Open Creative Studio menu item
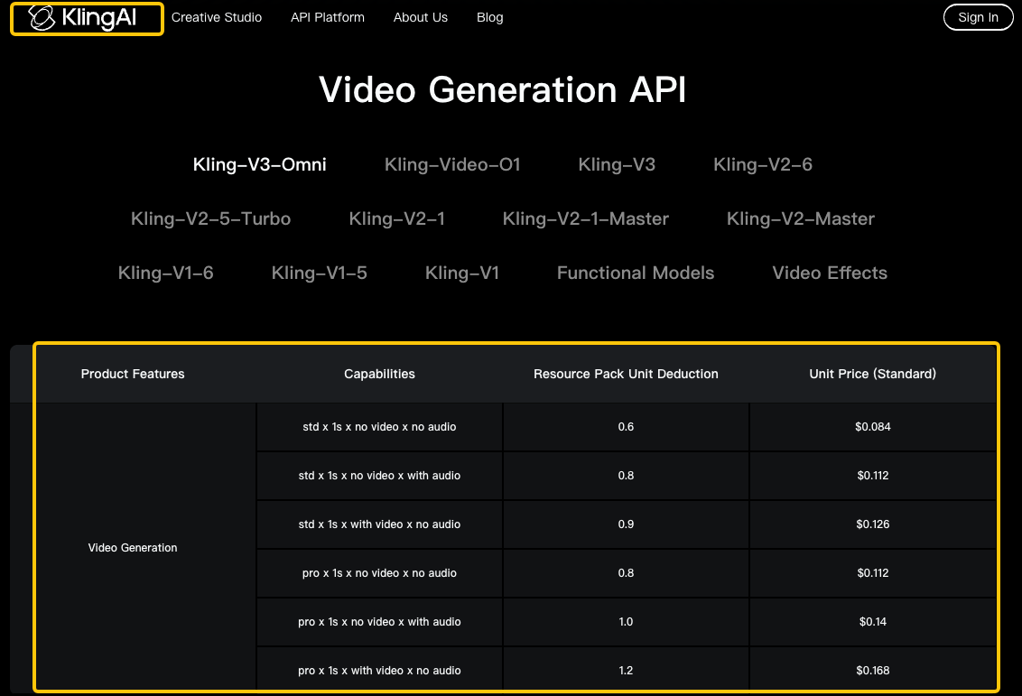 [217, 17]
